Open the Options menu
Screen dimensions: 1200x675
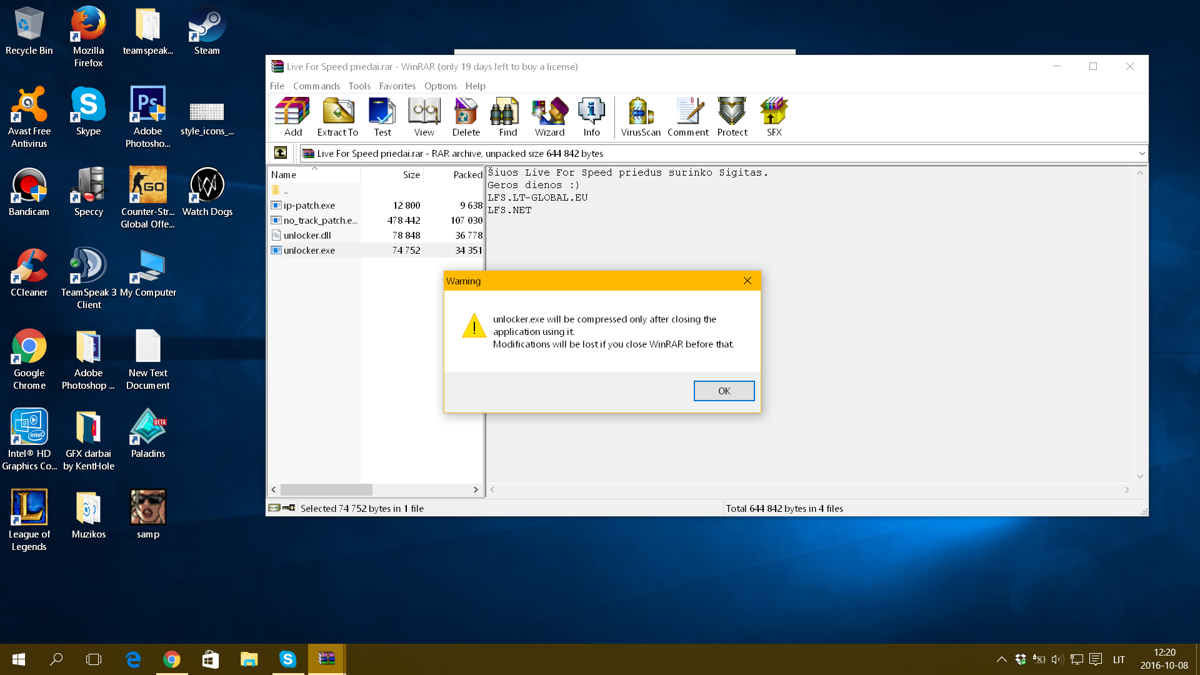click(440, 86)
